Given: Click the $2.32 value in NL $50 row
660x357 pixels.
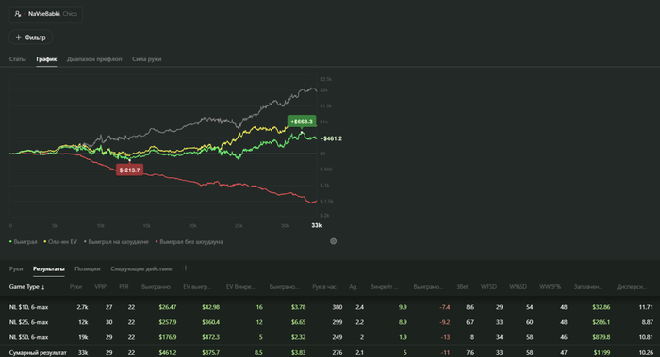Looking at the screenshot, I should 299,337.
